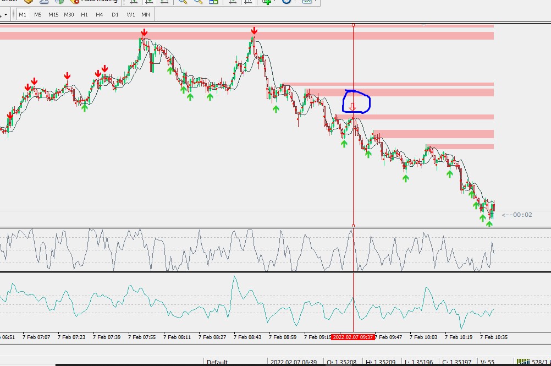Switch chart to M15 timeframe
The height and width of the screenshot is (366, 551).
click(53, 14)
